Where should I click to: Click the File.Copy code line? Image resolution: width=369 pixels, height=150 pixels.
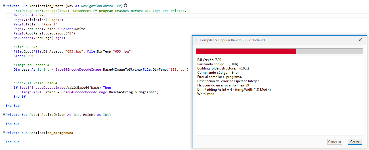point(73,51)
